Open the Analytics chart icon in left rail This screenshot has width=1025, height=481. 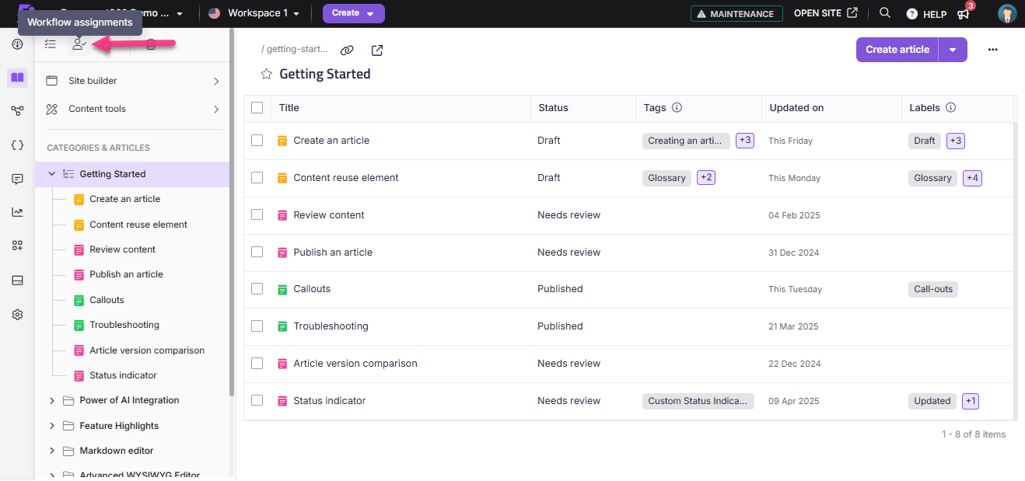(x=17, y=212)
